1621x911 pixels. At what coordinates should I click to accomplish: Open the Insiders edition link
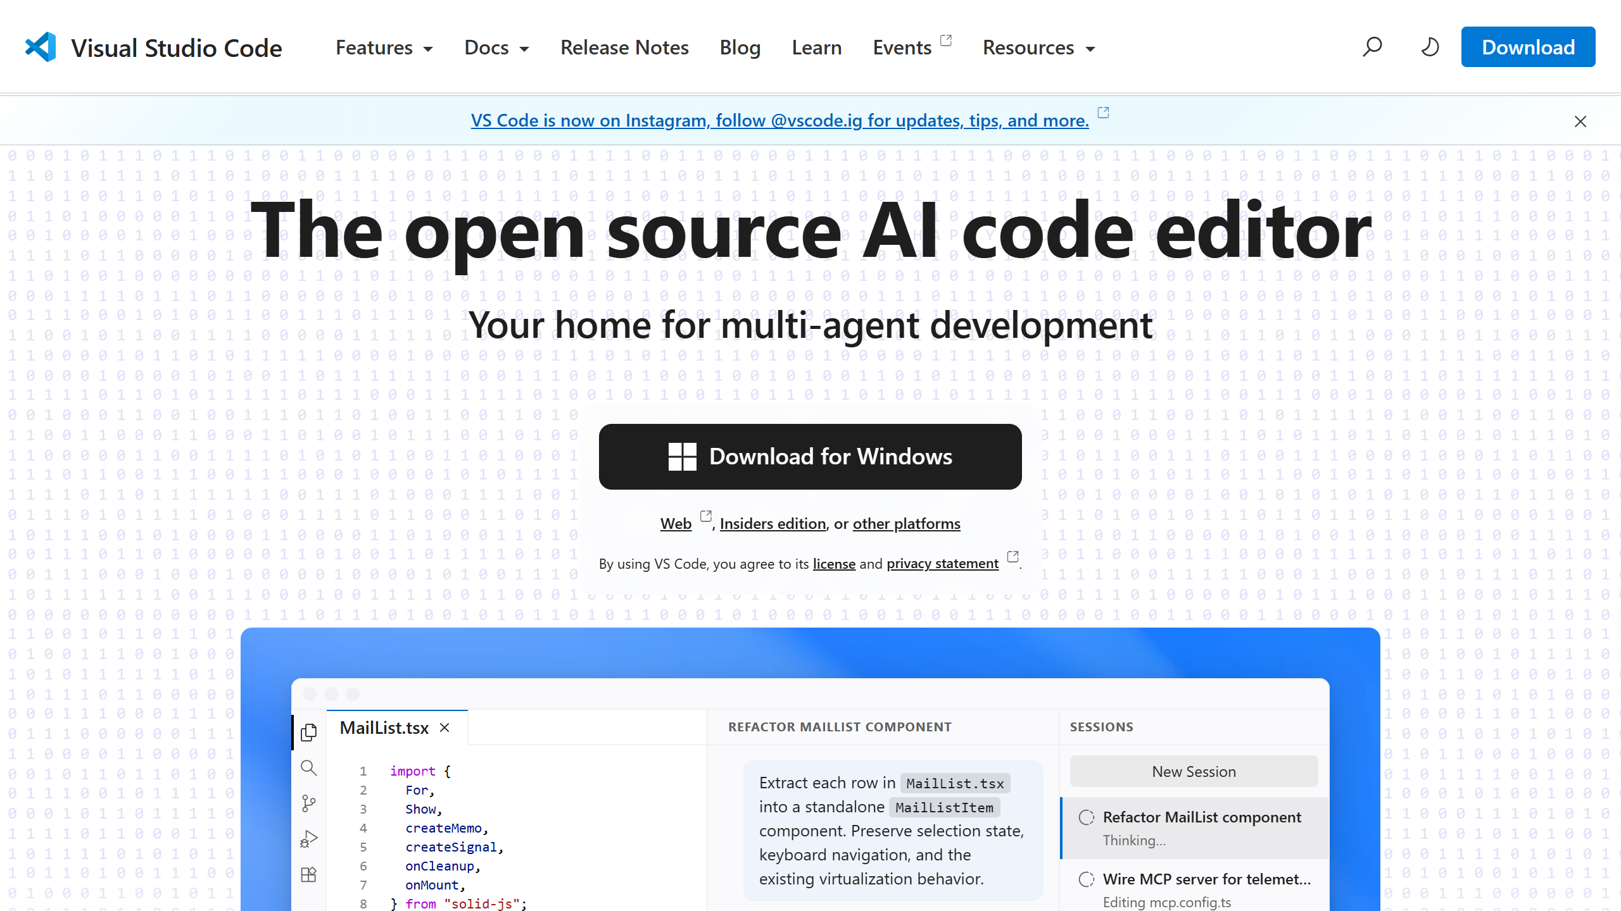pos(773,524)
